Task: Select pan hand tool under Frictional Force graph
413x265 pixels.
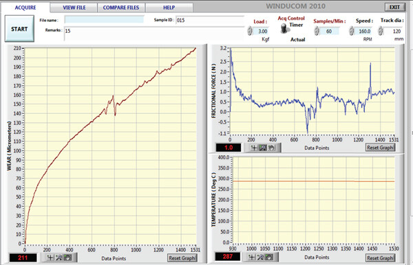Action: coord(271,148)
